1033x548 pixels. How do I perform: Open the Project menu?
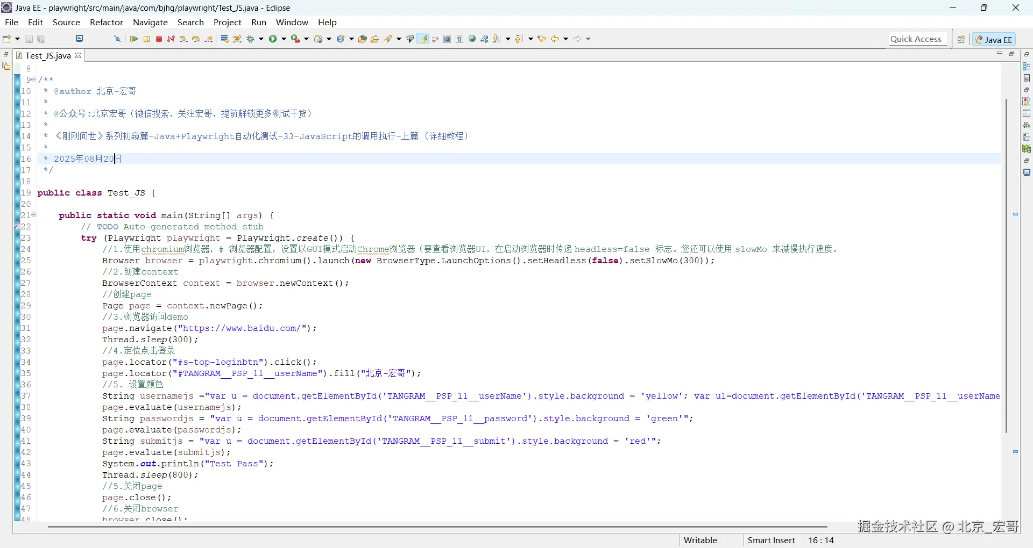(x=228, y=22)
